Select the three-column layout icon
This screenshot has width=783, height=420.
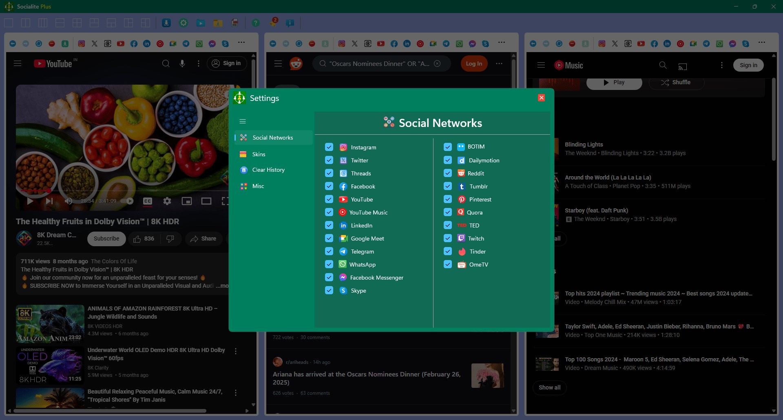coord(43,23)
